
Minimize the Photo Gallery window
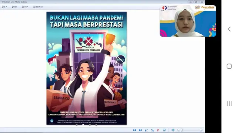190,2
